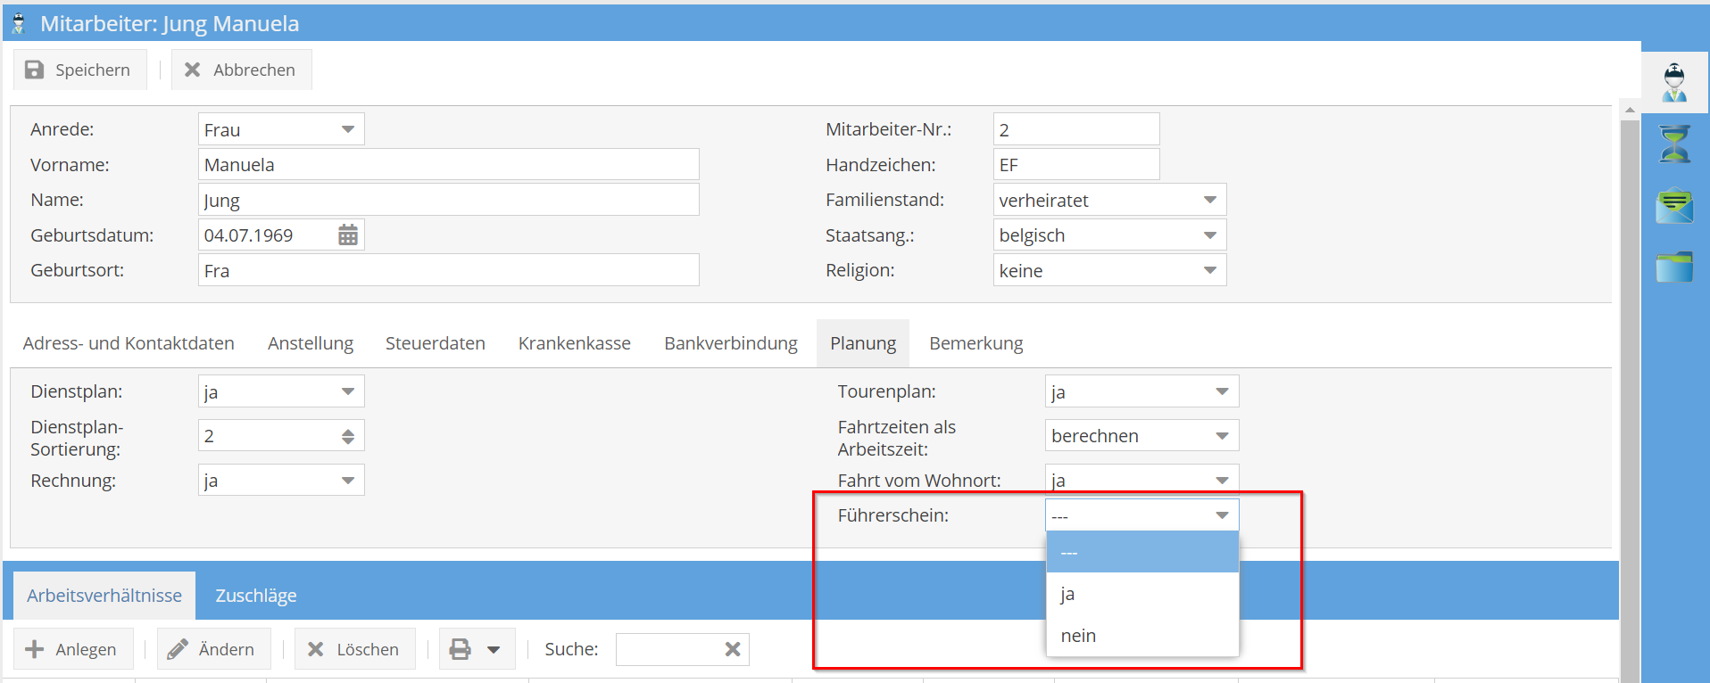Click the vertical scrollbar up arrow
This screenshot has width=1710, height=683.
(1630, 111)
